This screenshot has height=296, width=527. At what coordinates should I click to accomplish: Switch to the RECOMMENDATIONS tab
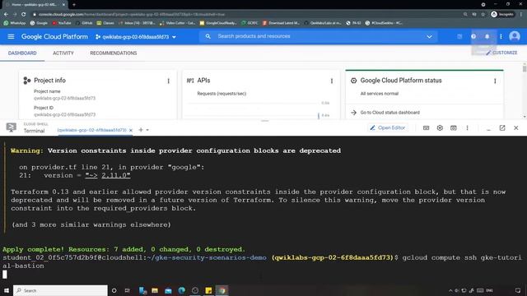click(x=114, y=53)
